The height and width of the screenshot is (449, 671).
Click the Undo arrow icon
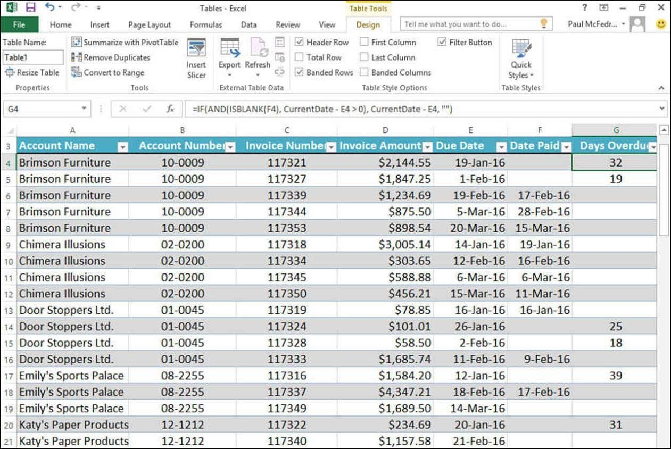(49, 7)
